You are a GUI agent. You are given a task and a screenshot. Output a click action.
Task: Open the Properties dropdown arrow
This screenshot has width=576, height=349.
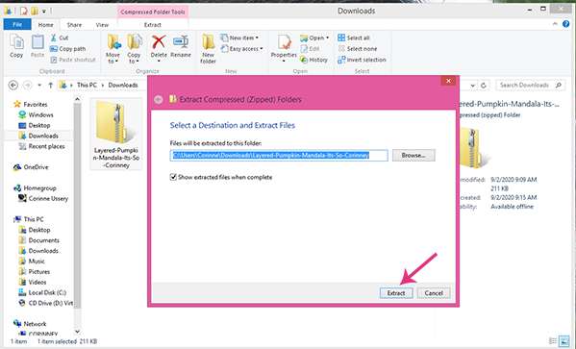[x=284, y=61]
